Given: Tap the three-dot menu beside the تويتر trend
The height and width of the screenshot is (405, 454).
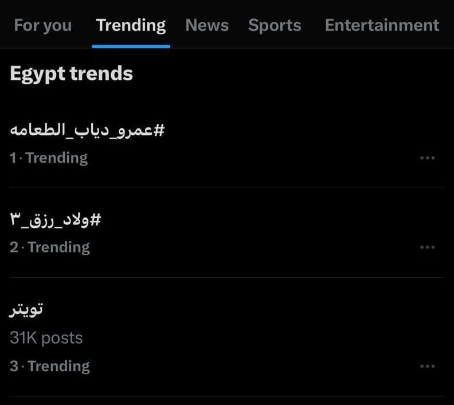Looking at the screenshot, I should click(427, 366).
